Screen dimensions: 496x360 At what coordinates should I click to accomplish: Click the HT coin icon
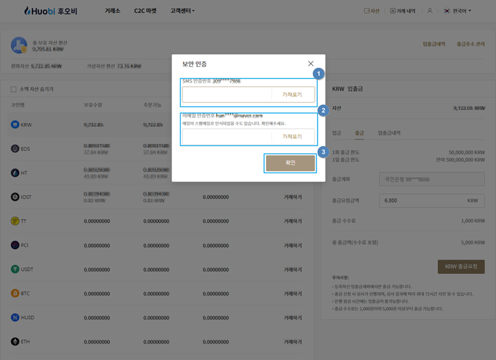tap(15, 172)
